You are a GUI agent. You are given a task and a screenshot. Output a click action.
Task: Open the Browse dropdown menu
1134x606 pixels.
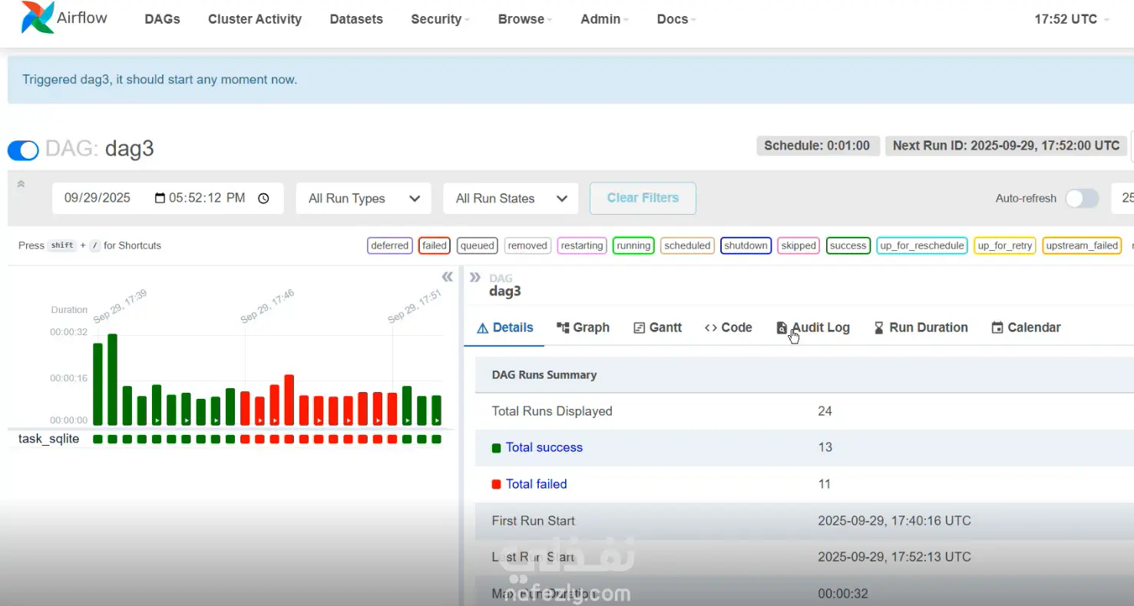point(525,19)
